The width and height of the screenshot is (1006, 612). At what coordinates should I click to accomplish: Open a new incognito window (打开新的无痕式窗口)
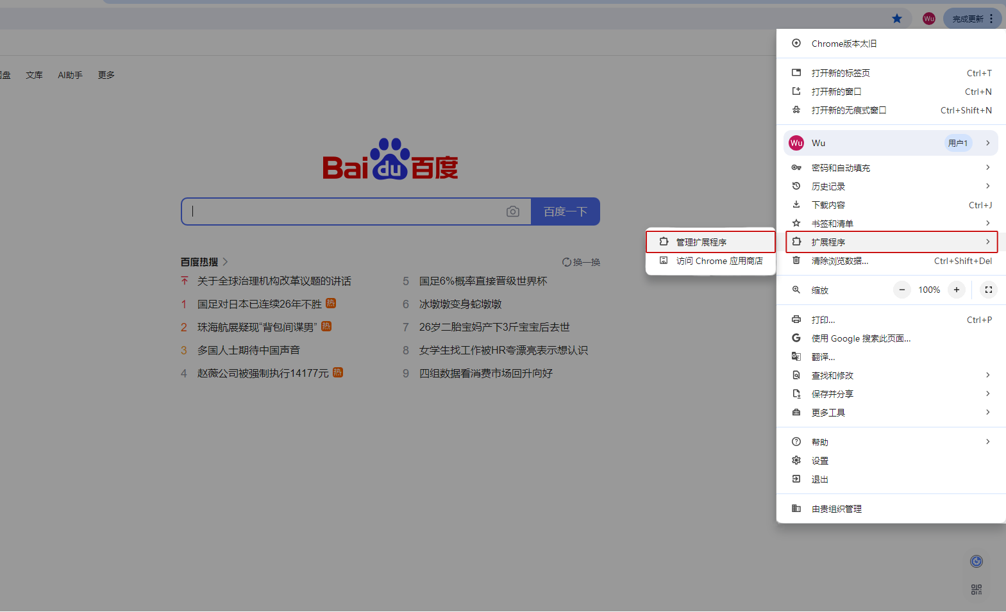coord(891,110)
